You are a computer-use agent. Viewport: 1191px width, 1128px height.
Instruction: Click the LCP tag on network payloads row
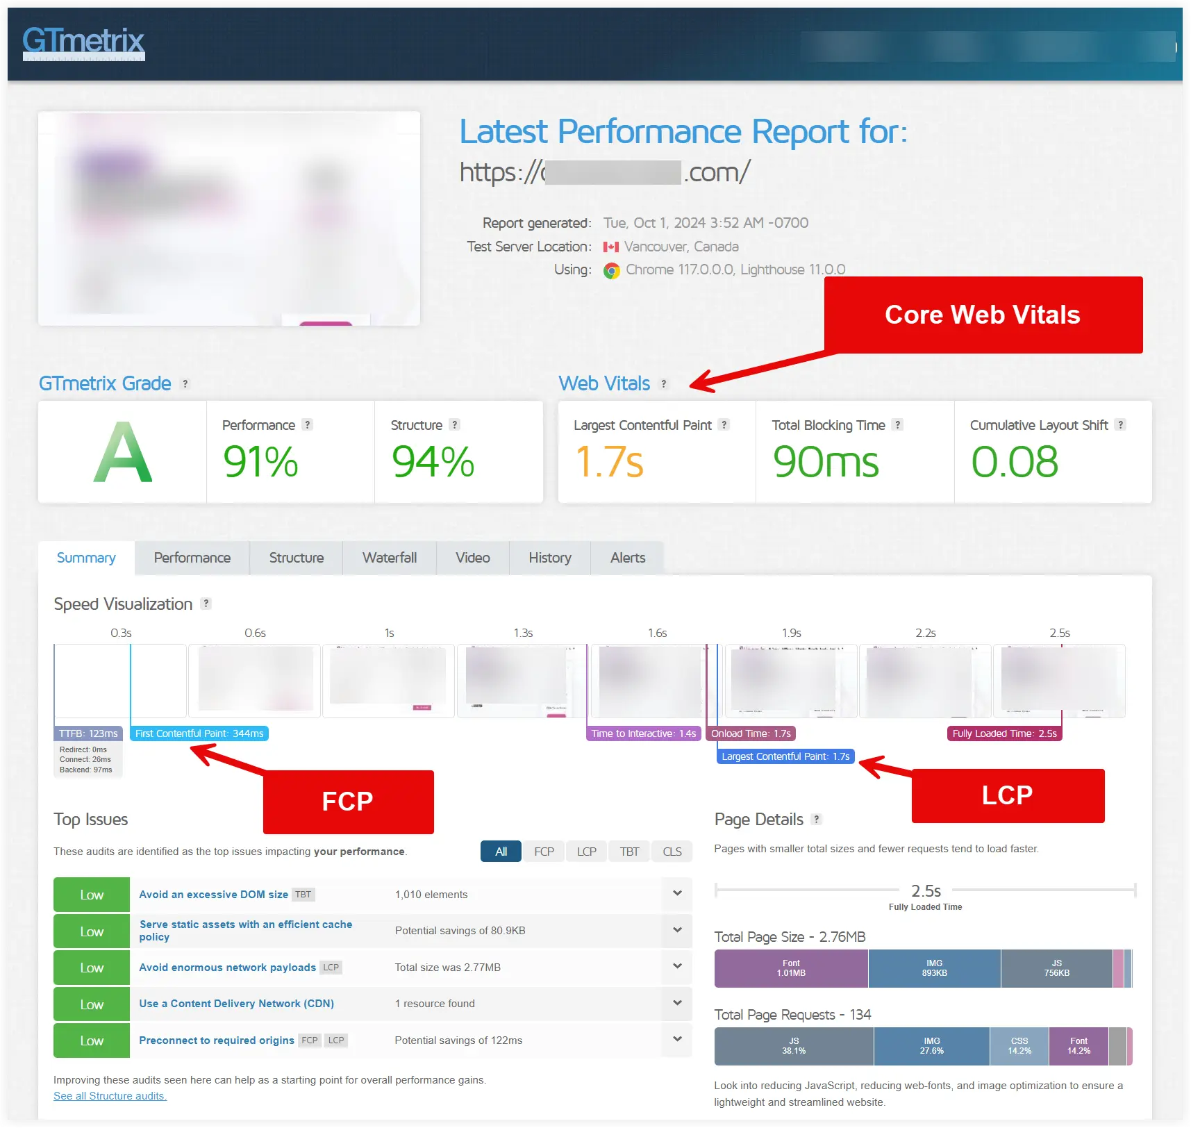tap(331, 968)
